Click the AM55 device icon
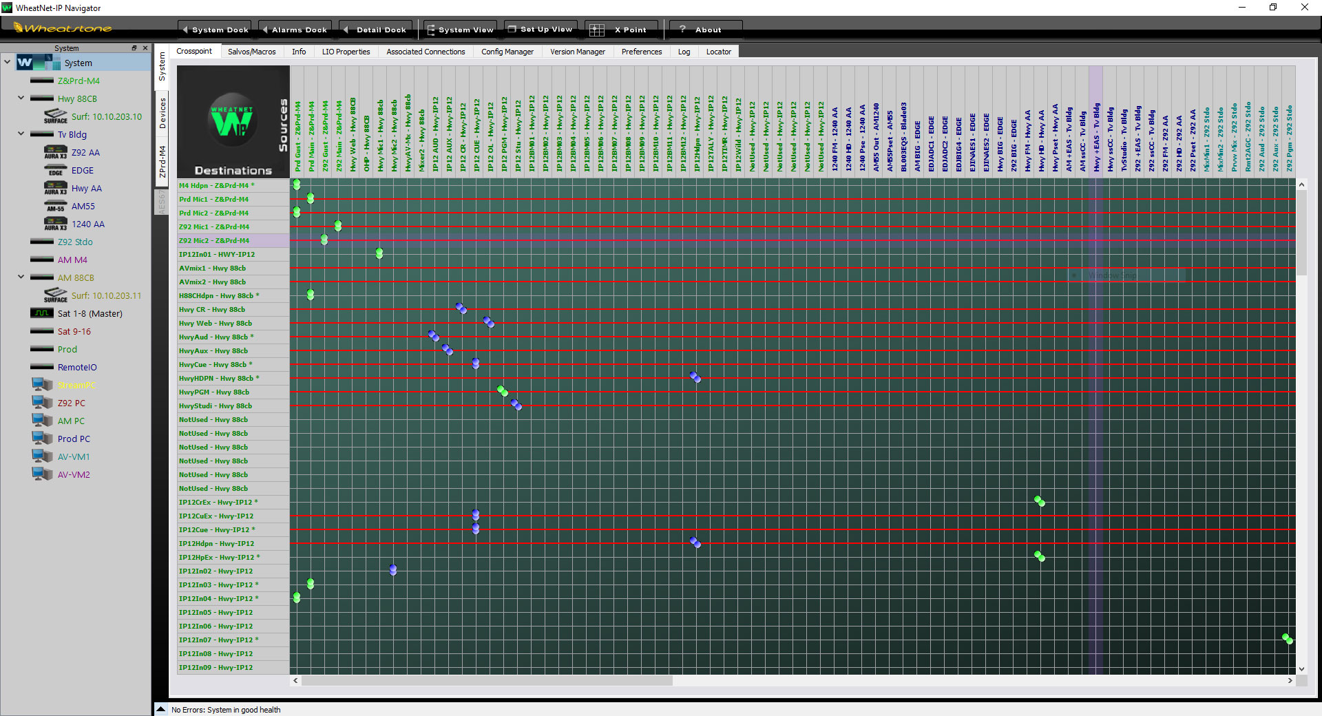Viewport: 1322px width, 716px height. point(56,206)
